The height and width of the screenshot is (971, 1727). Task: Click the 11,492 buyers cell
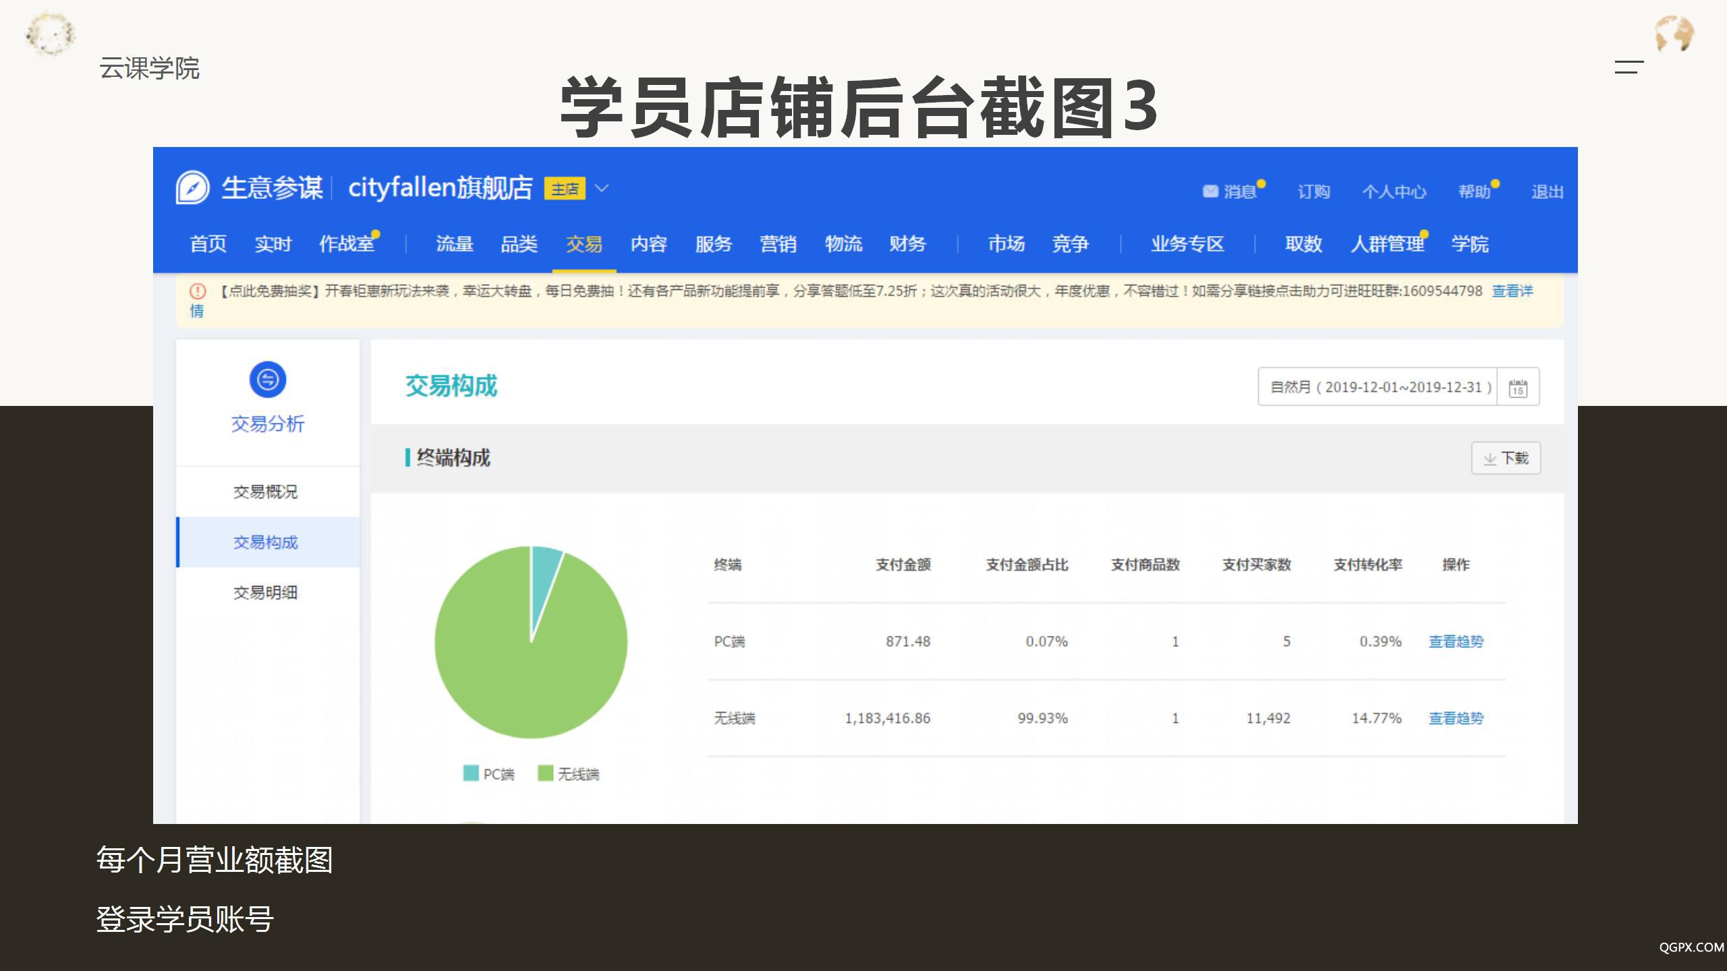click(x=1268, y=718)
